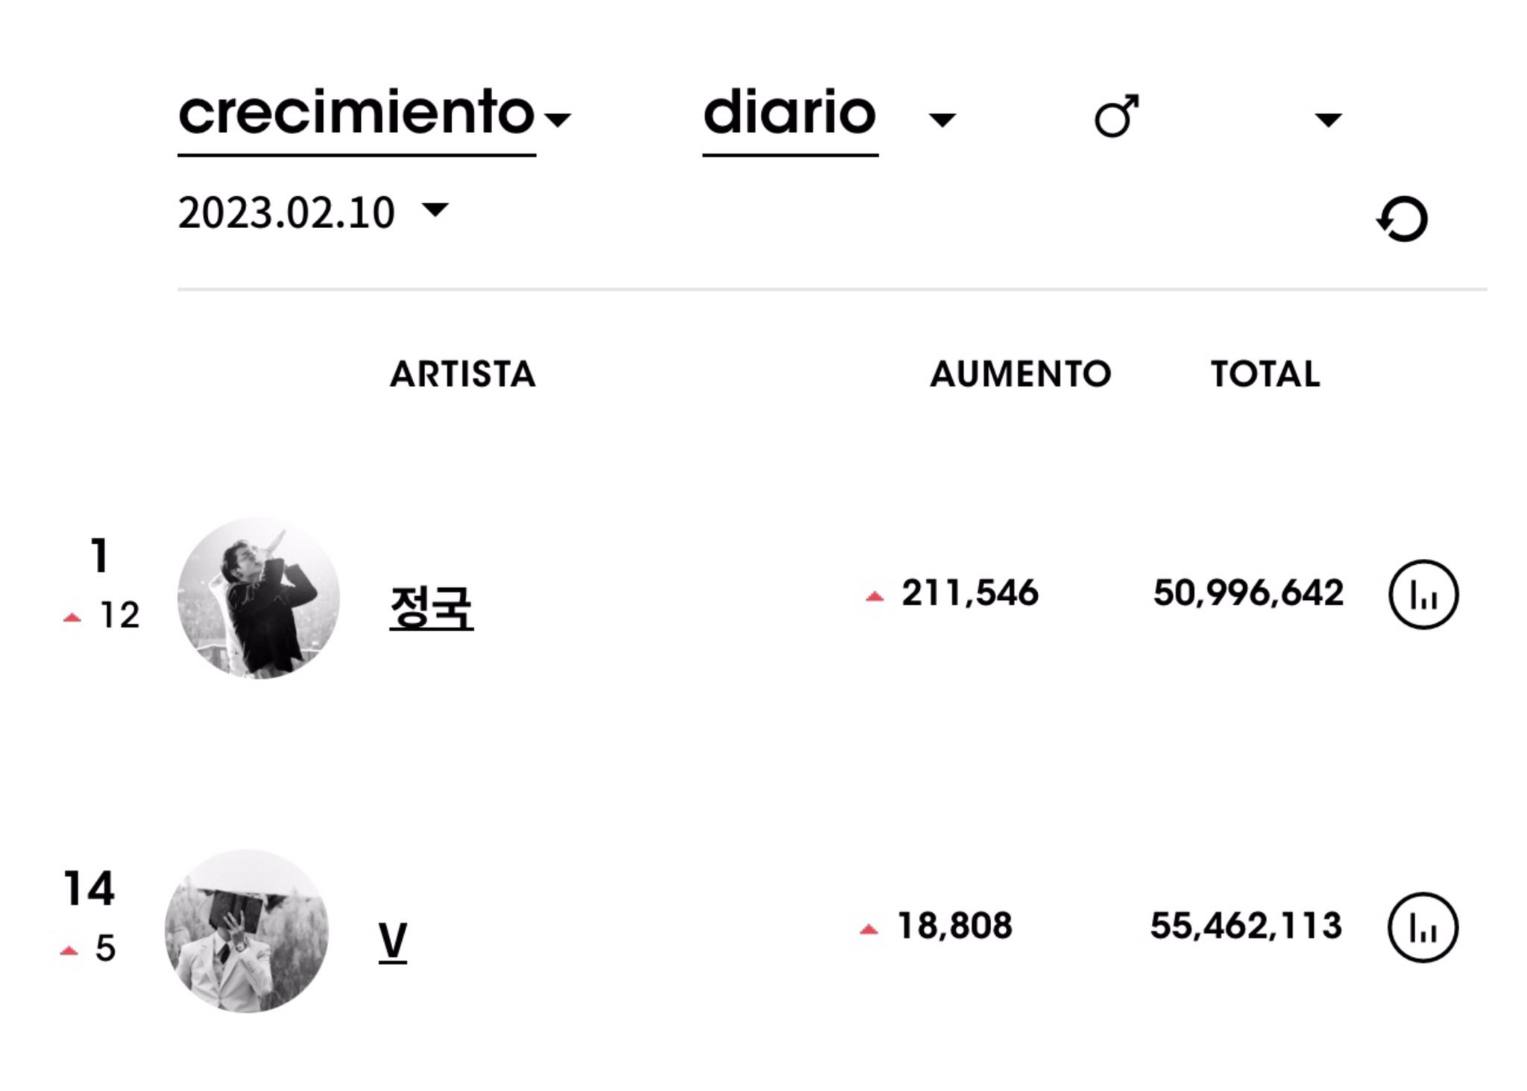This screenshot has width=1527, height=1091.
Task: Select the crecimiento chart type label
Action: [356, 114]
